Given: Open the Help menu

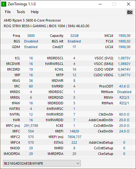Looking at the screenshot, I should tap(35, 12).
